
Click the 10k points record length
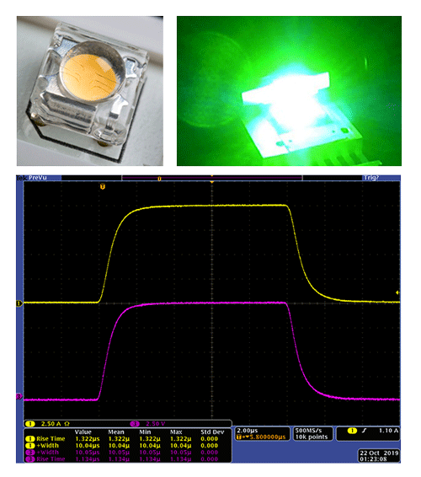(x=312, y=437)
